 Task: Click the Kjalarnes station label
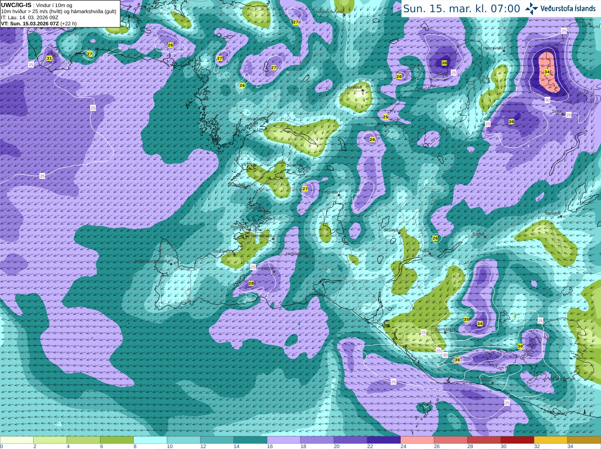(255, 207)
